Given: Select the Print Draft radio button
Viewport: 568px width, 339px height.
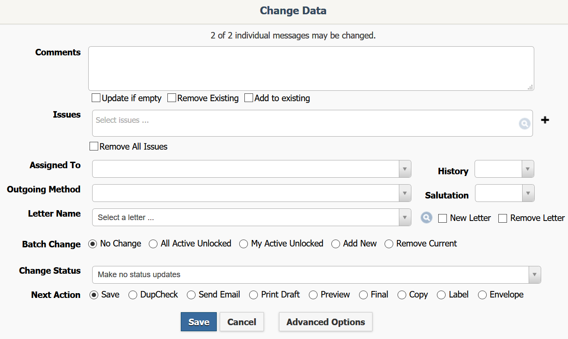Looking at the screenshot, I should pos(254,295).
